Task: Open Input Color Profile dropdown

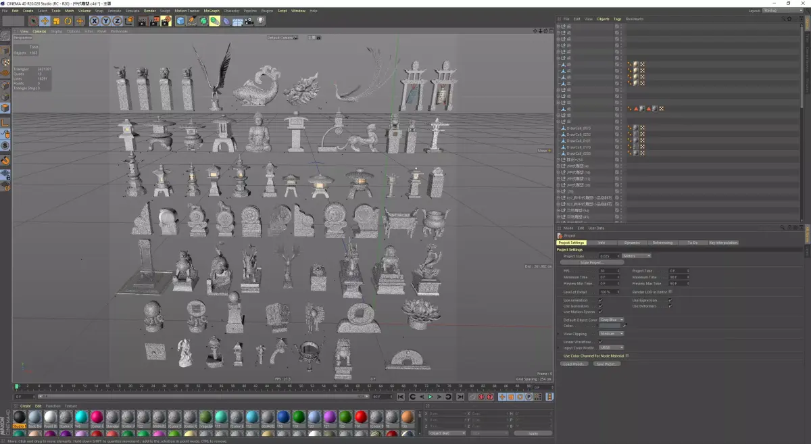Action: (x=612, y=347)
